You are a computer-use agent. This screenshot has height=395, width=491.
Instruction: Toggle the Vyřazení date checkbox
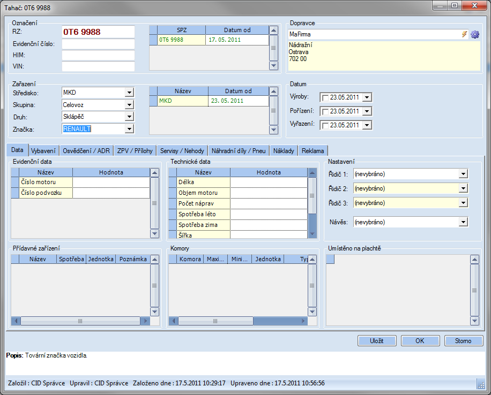(x=325, y=125)
